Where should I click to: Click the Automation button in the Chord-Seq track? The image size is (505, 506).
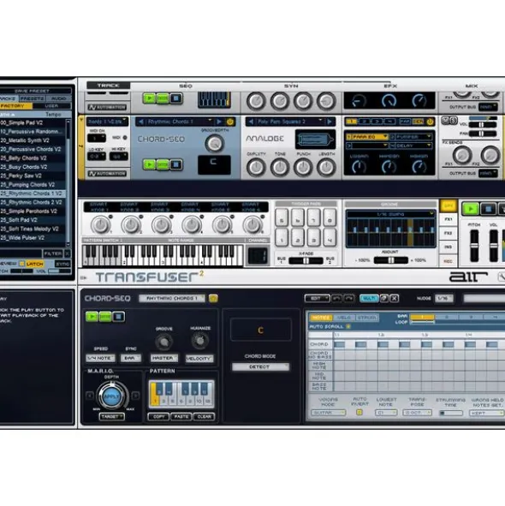tap(107, 174)
